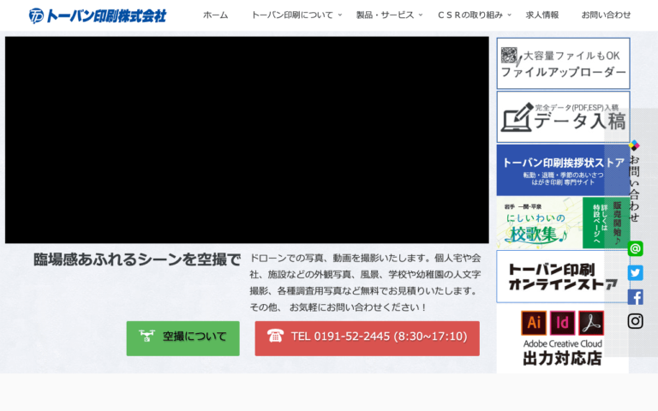Screen dimensions: 658x411
Task: Click the drone icon on 空撮について button
Action: (x=147, y=336)
